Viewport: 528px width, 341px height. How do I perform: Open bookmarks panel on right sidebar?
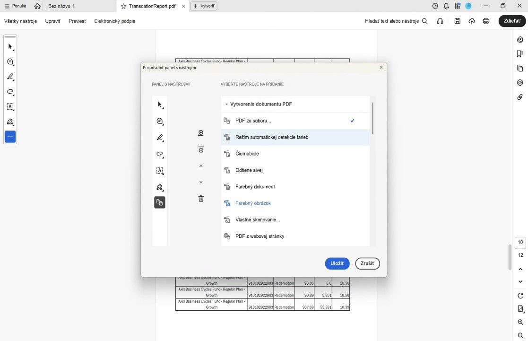tap(520, 54)
